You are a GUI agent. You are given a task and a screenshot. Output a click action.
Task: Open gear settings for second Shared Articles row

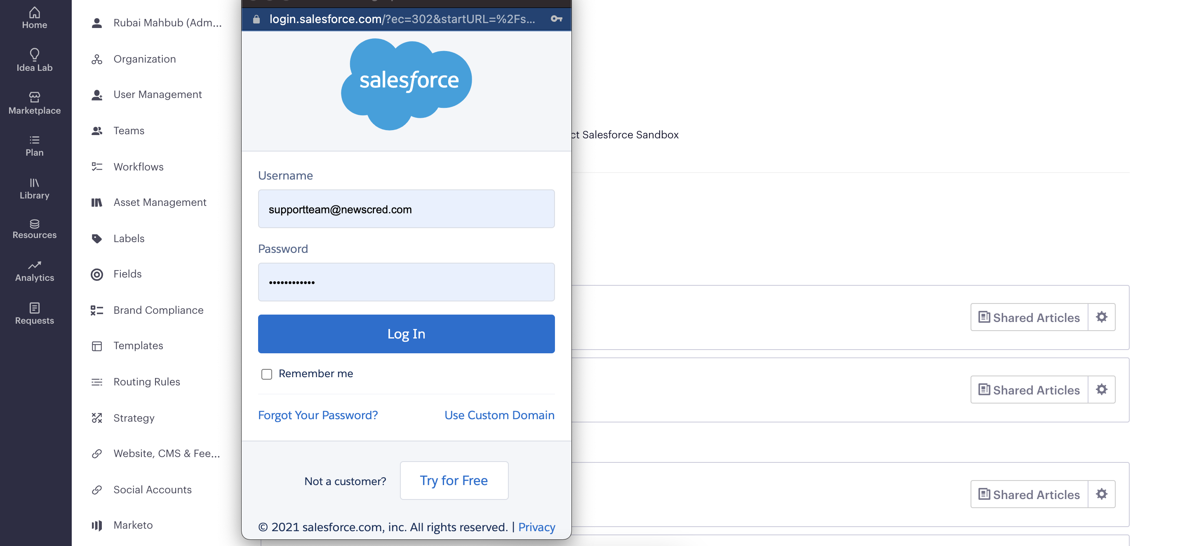coord(1102,390)
